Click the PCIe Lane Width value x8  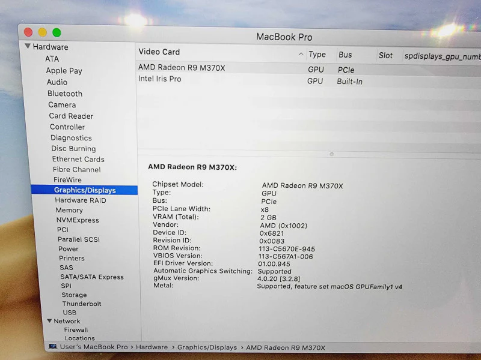point(265,209)
